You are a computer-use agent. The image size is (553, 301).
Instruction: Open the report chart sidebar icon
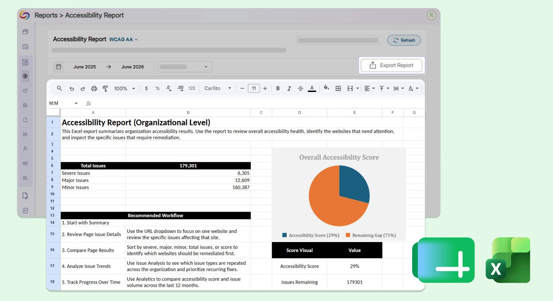tap(25, 62)
